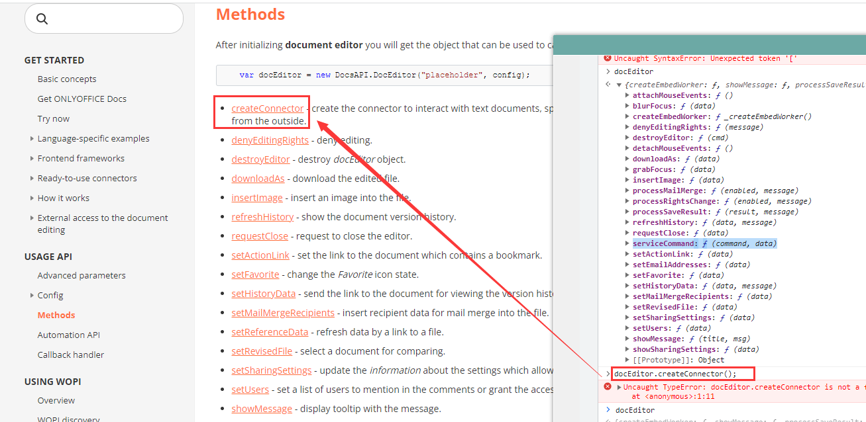Expand createEmbedWorker property in console
Viewport: 866px width, 422px height.
click(x=627, y=116)
